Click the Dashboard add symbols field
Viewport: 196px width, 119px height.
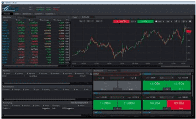(x=114, y=71)
